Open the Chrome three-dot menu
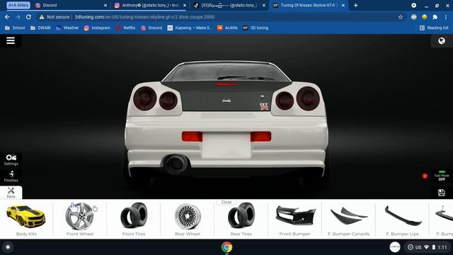 pos(446,17)
